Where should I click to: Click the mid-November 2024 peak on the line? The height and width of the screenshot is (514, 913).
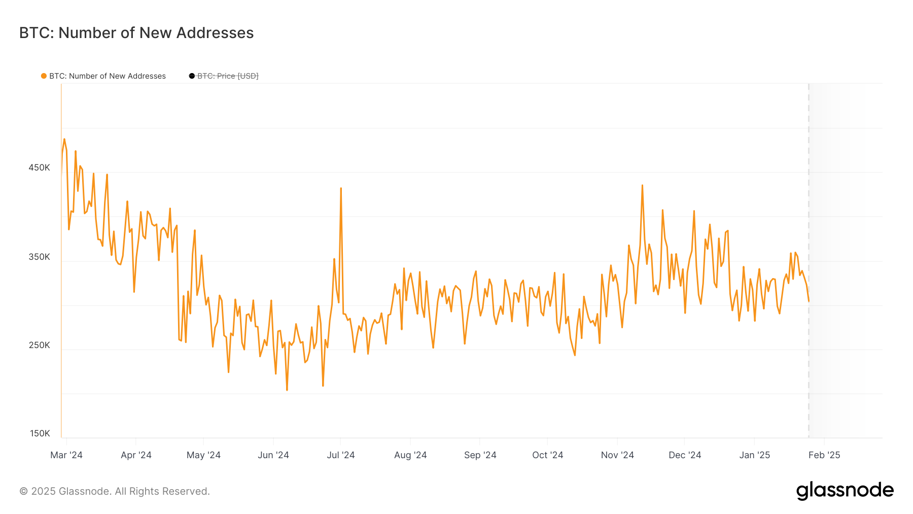click(x=642, y=185)
